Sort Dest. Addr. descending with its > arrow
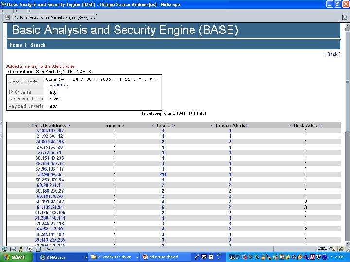 [x=320, y=126]
